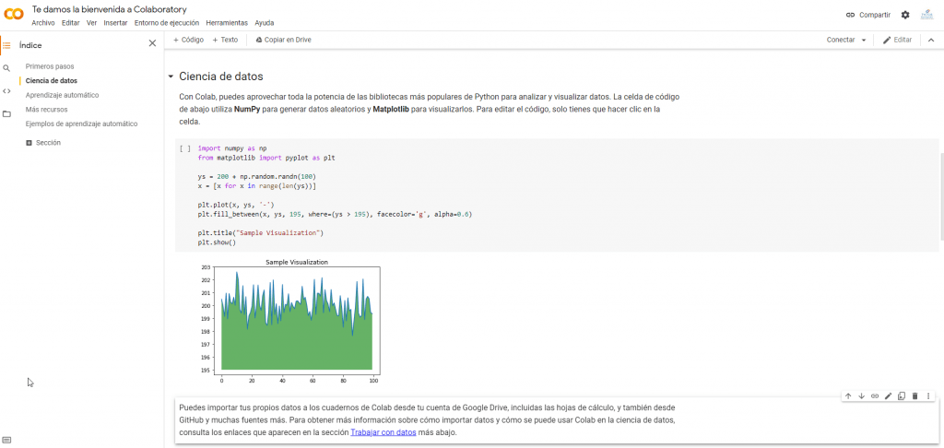The image size is (944, 448).
Task: Open settings gear icon
Action: (x=905, y=15)
